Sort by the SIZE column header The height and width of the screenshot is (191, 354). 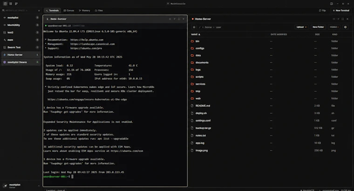coord(317,34)
